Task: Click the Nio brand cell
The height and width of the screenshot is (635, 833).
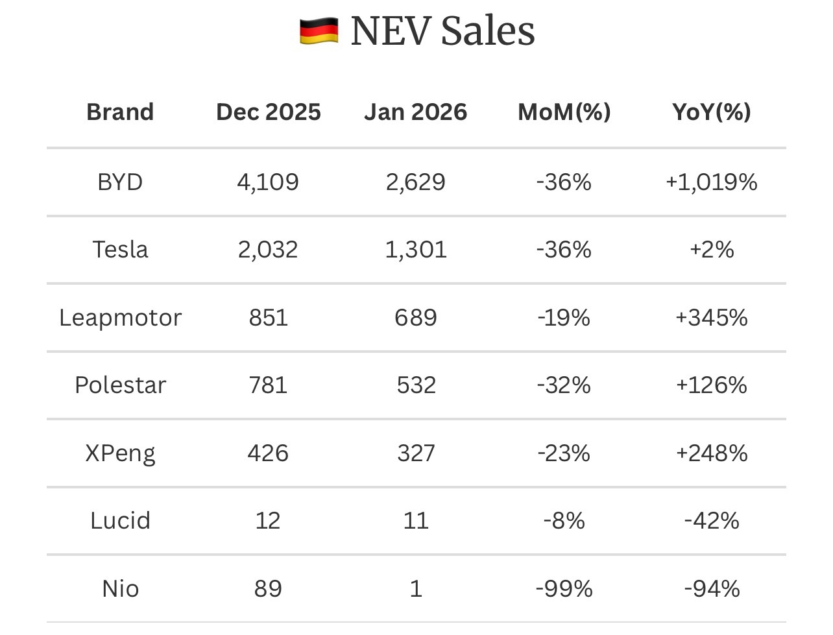Action: tap(120, 588)
